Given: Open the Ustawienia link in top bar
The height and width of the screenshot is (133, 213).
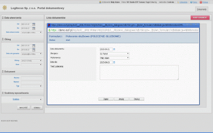Looking at the screenshot, I should (x=183, y=2).
